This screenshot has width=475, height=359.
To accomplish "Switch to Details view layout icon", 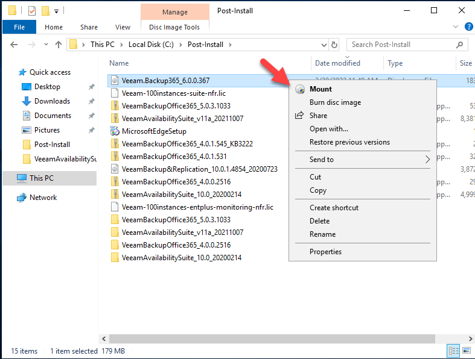I will point(453,351).
